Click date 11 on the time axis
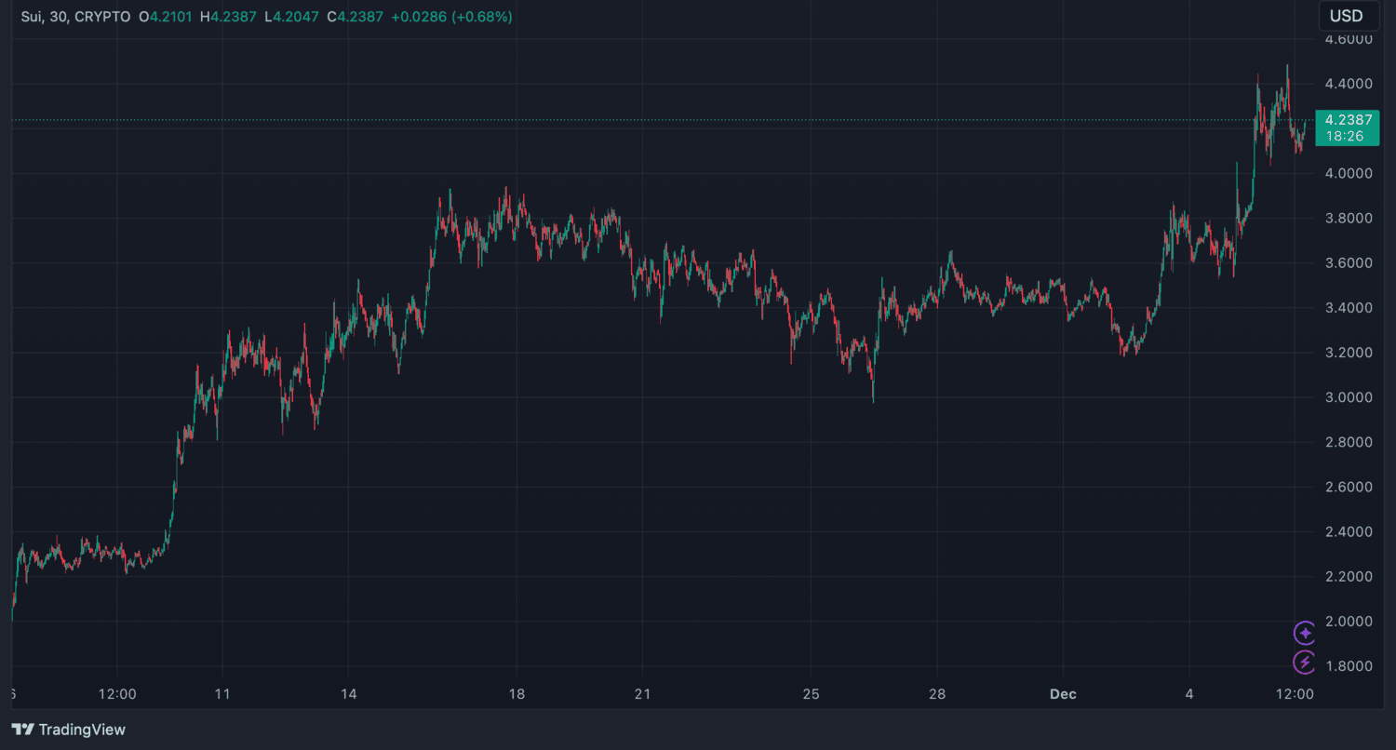 pyautogui.click(x=222, y=694)
